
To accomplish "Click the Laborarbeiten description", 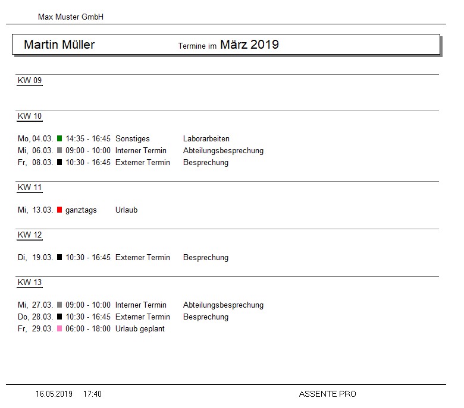I will click(x=206, y=138).
